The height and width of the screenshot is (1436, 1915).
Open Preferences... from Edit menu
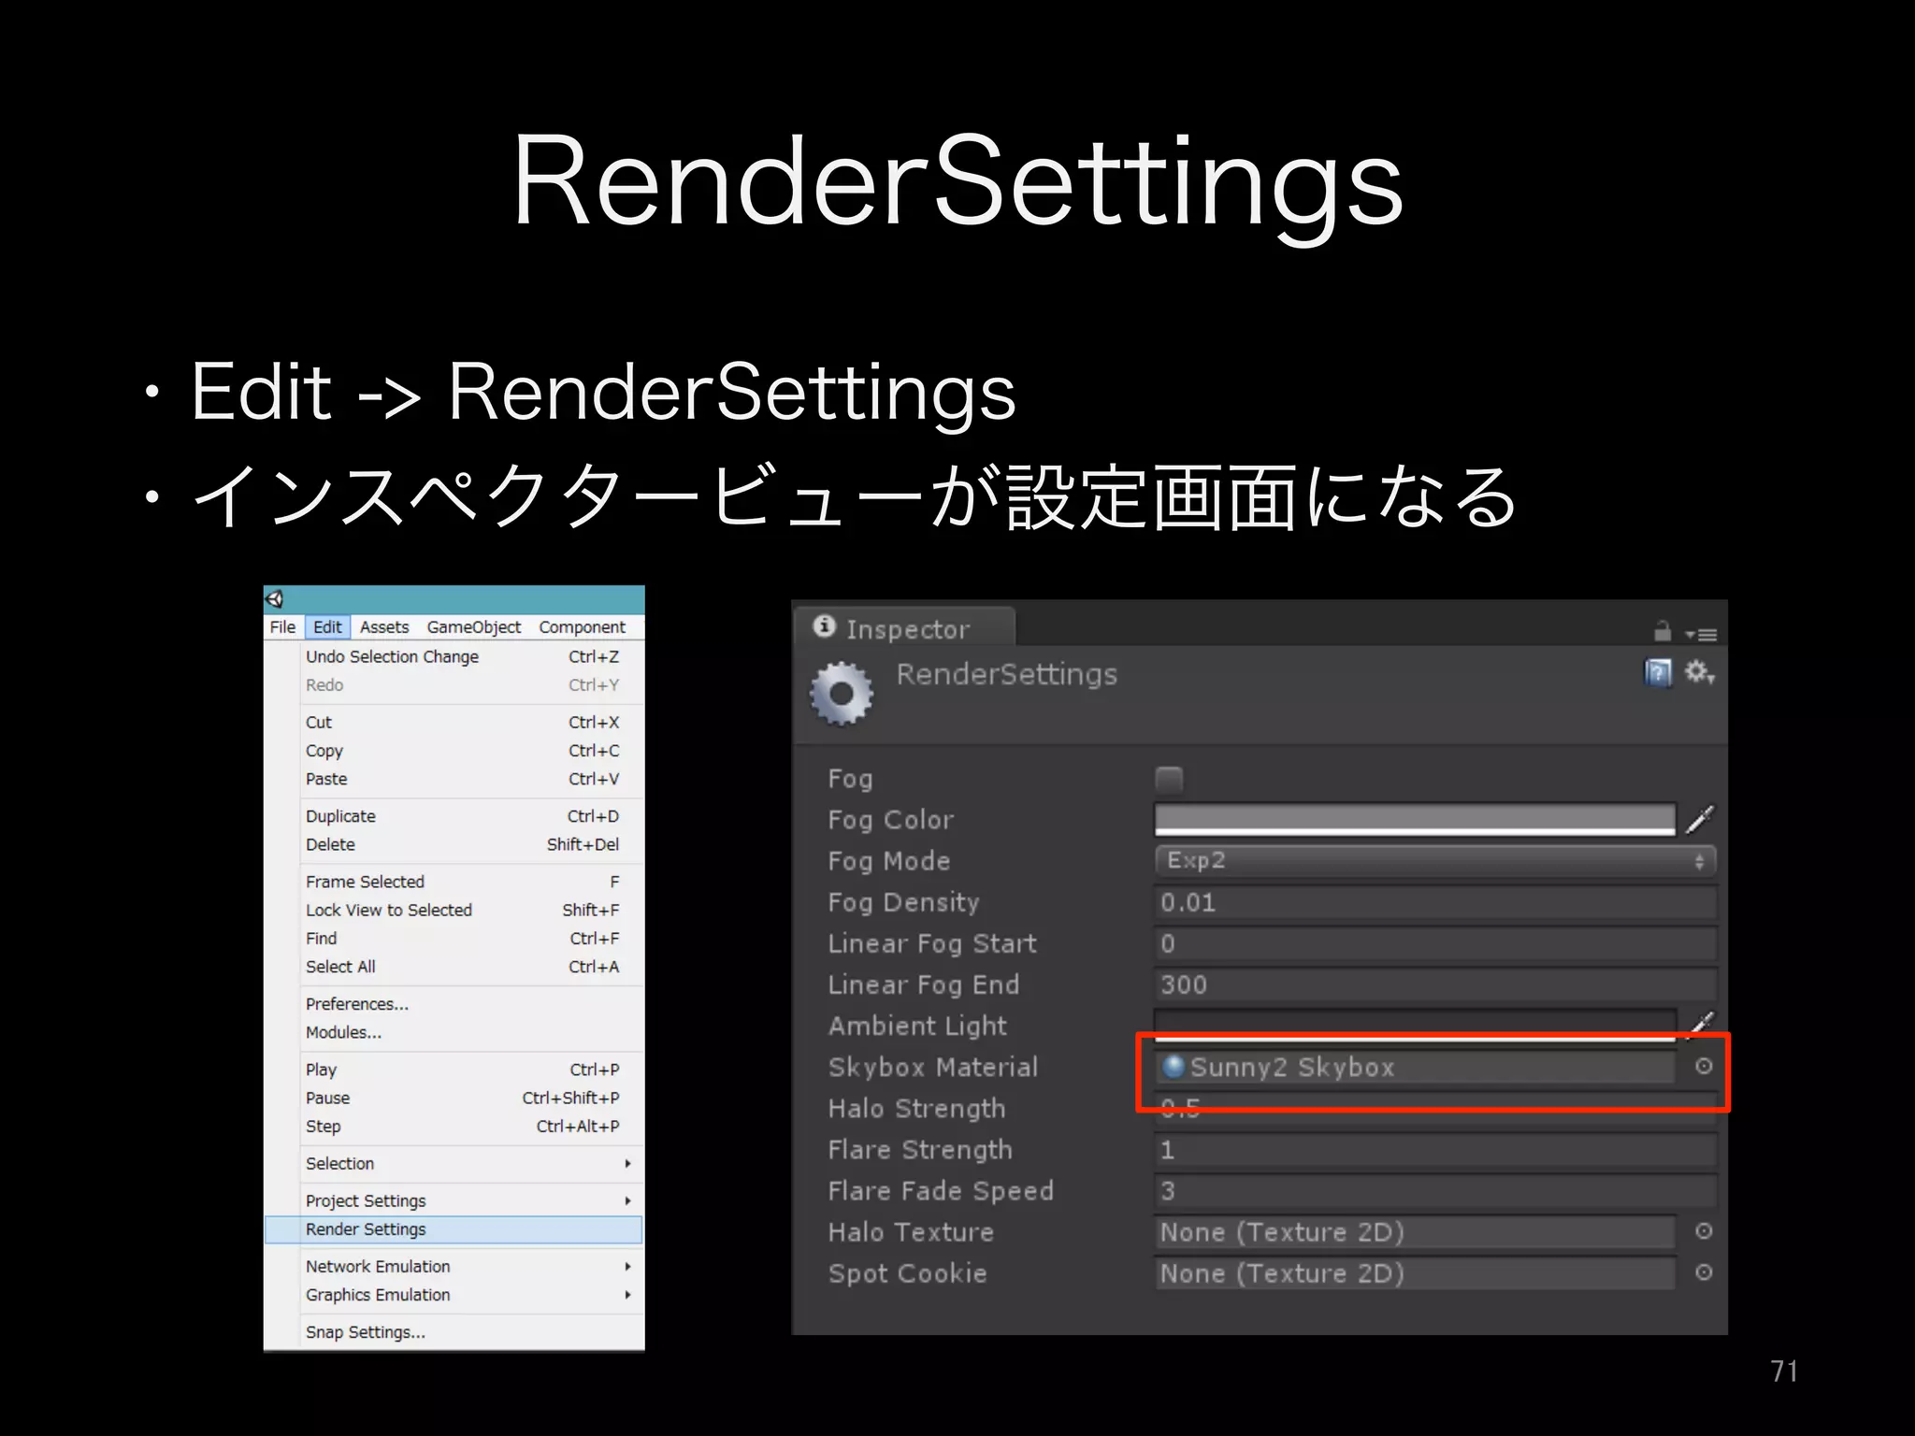[x=454, y=1004]
